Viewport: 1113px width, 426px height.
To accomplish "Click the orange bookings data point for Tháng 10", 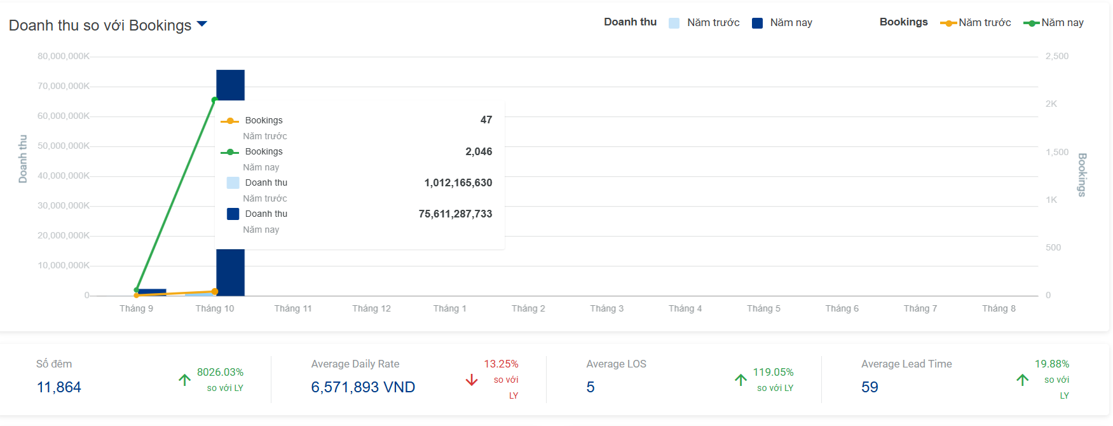I will click(215, 292).
